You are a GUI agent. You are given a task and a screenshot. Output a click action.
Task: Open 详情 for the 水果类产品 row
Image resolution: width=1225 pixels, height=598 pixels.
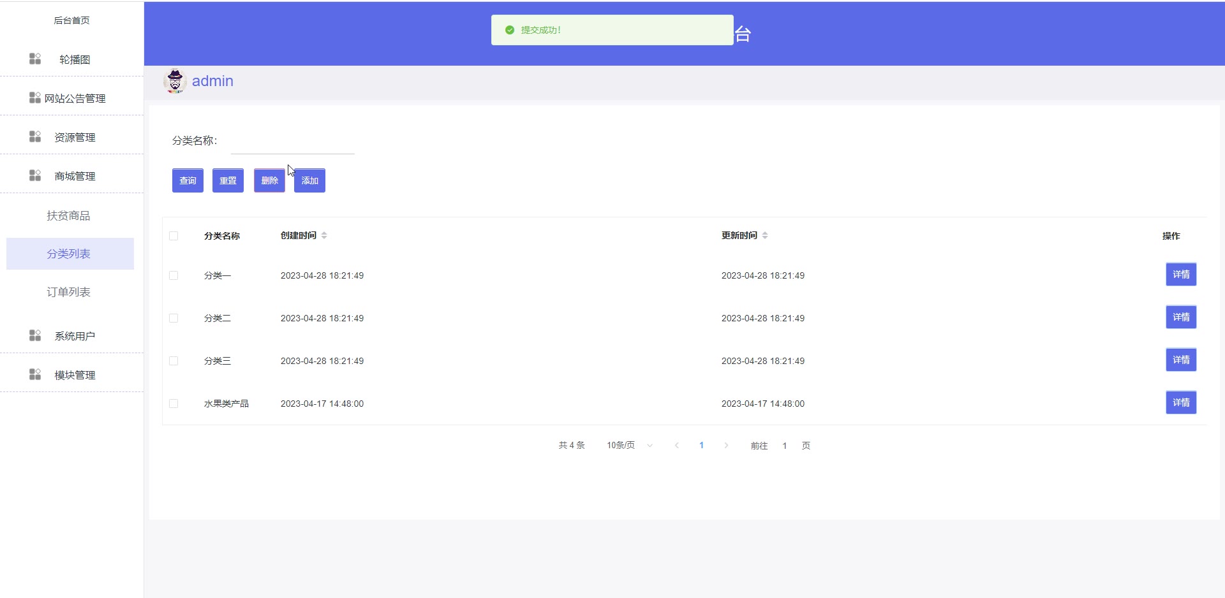(x=1181, y=403)
